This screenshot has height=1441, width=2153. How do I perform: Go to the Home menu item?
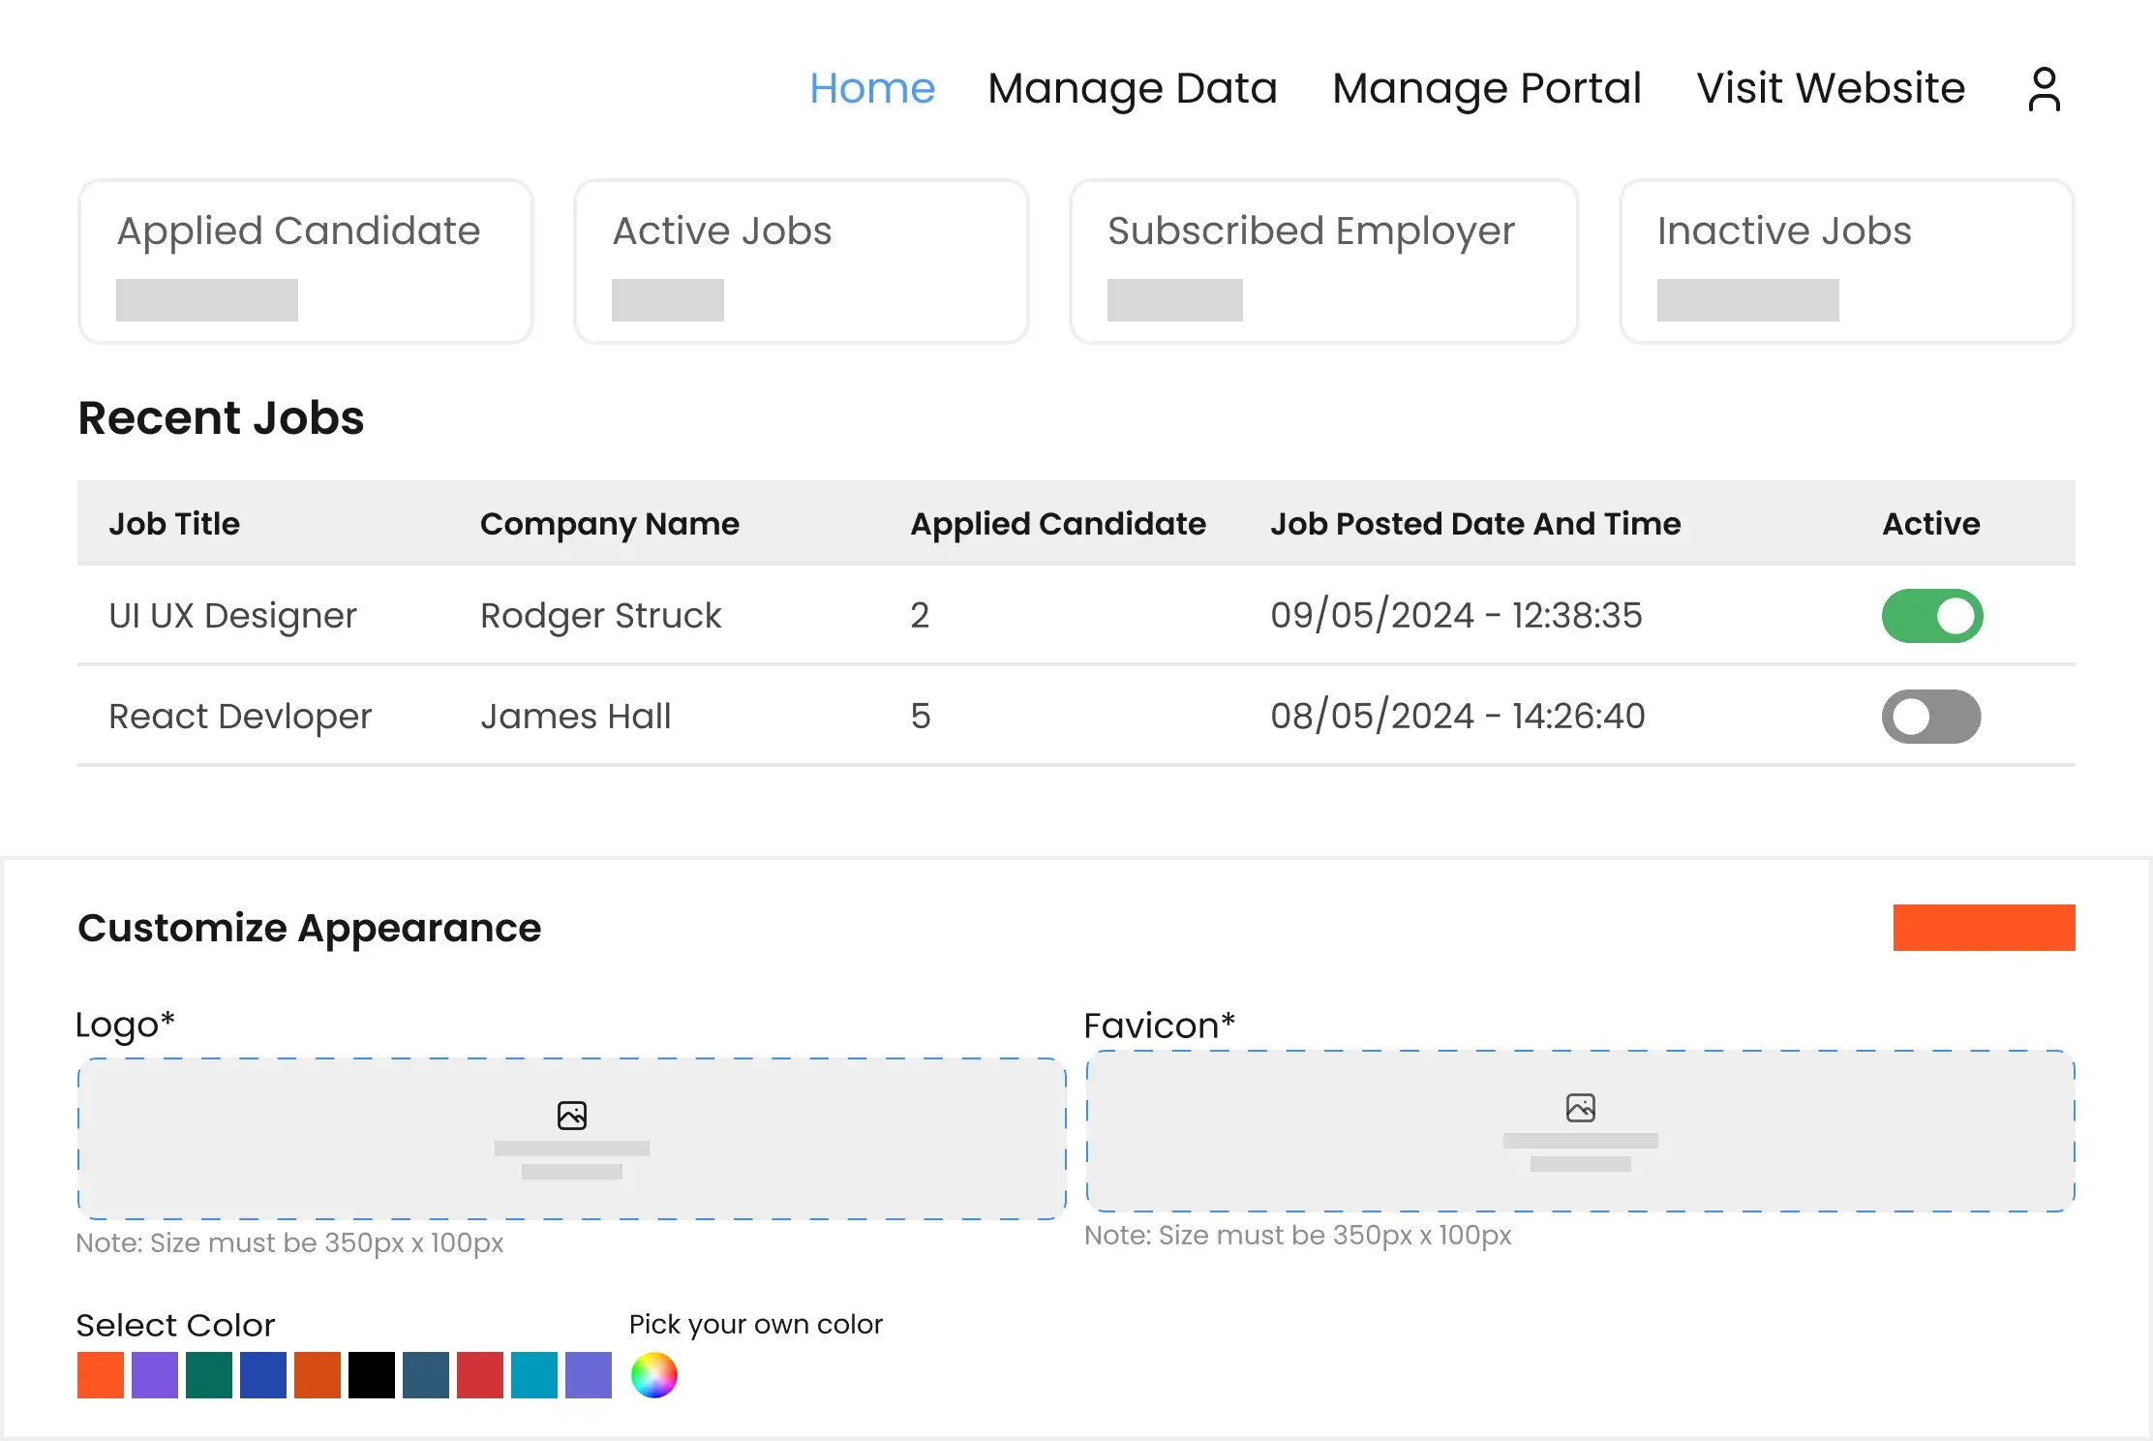tap(872, 88)
